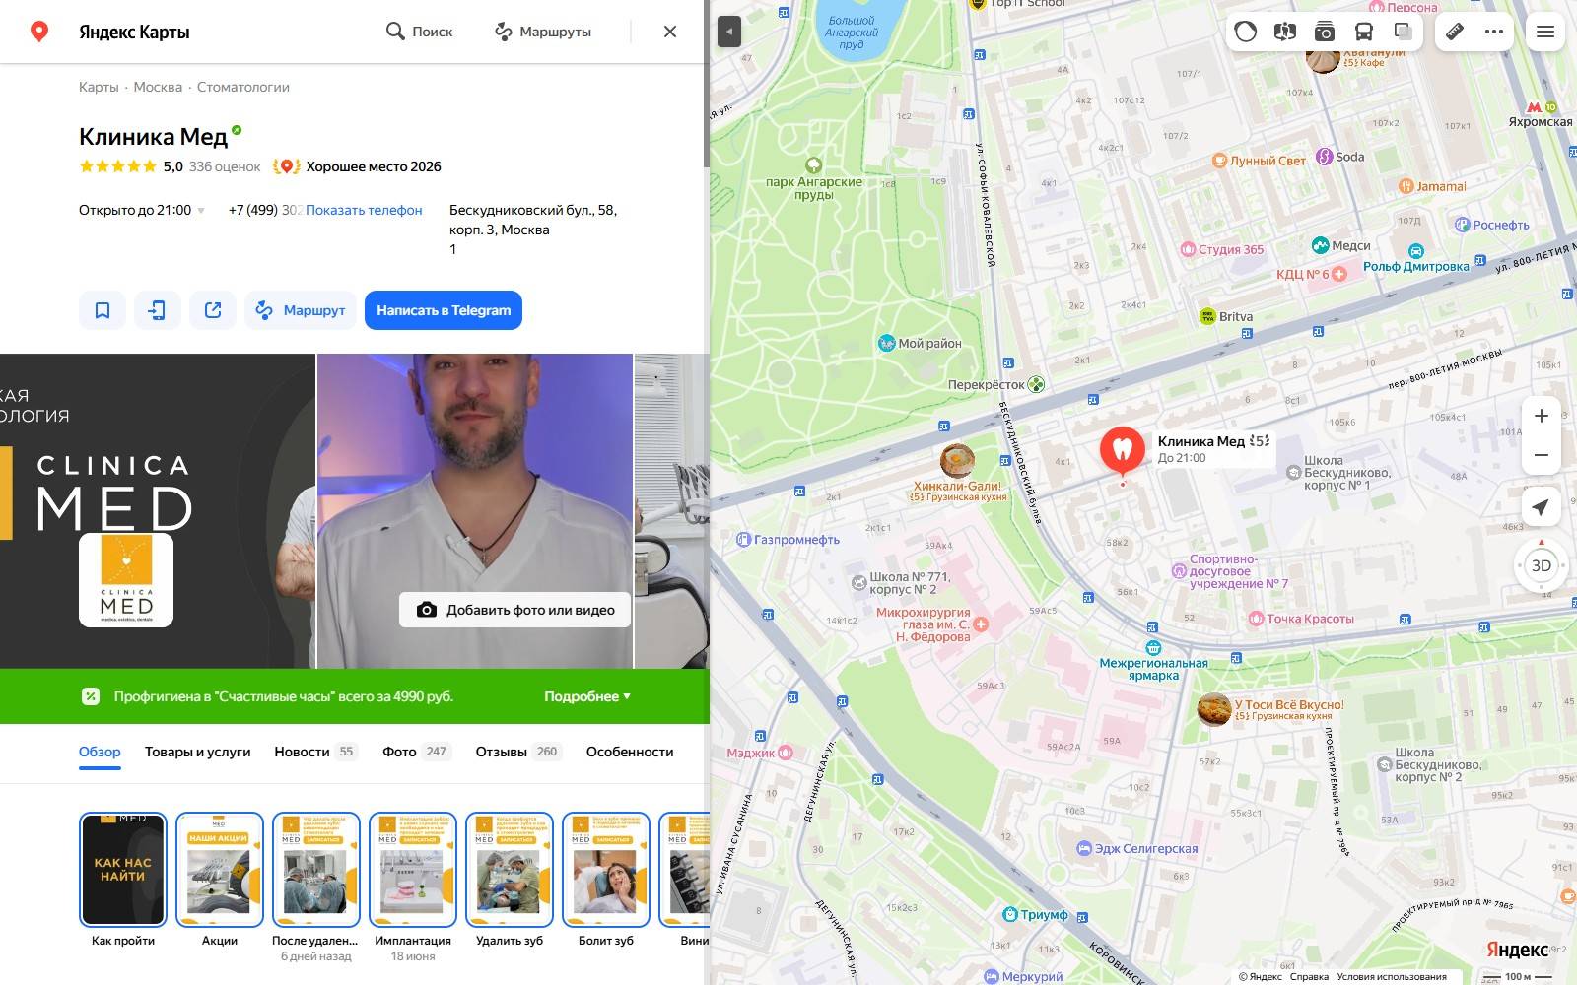The image size is (1577, 985).
Task: Collapse the side panel arrow on map
Action: [729, 32]
